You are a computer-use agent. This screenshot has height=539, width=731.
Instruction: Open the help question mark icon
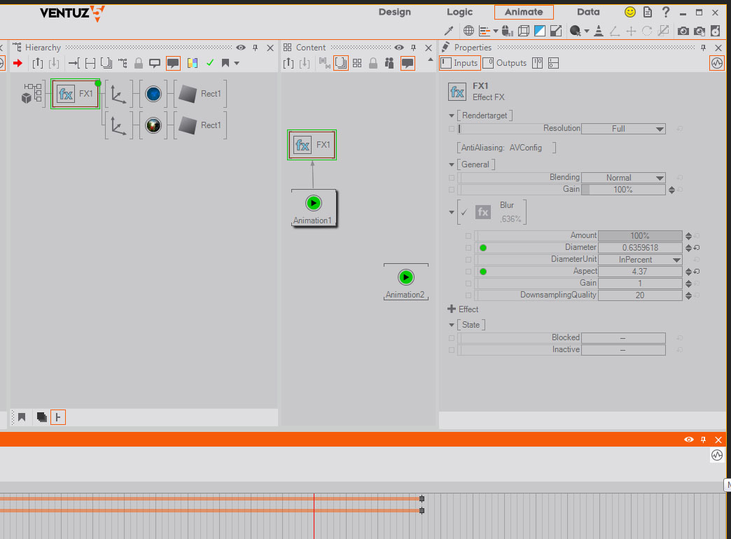(666, 12)
